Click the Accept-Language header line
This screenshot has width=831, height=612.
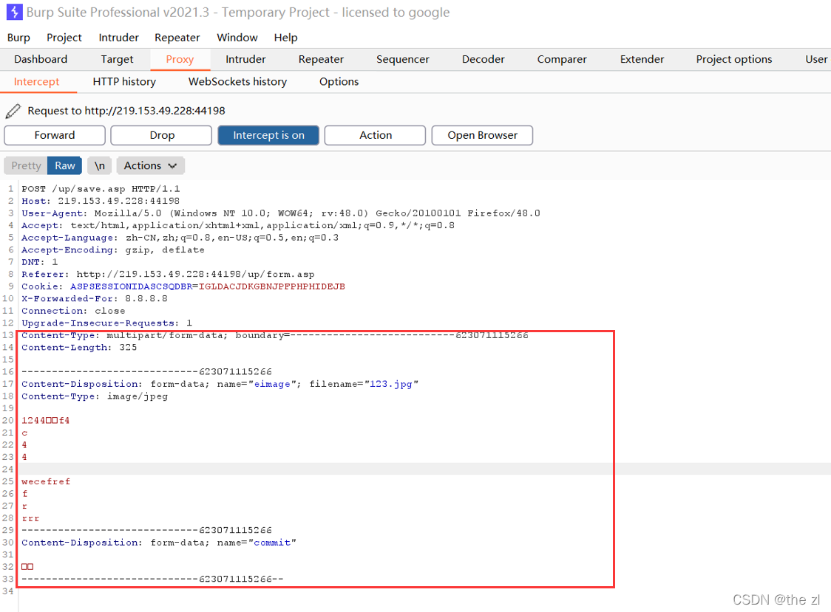pyautogui.click(x=180, y=238)
